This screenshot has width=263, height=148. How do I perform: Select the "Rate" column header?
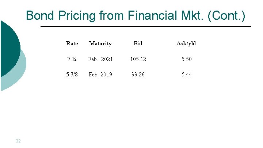click(72, 43)
